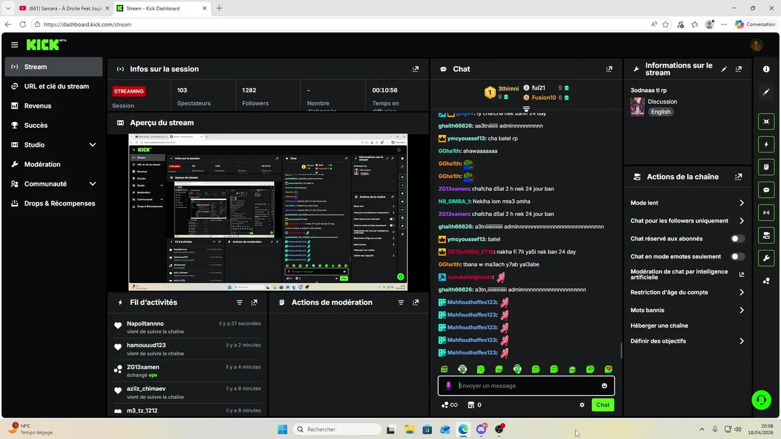Click the pencil icon in the right sidebar

766,92
